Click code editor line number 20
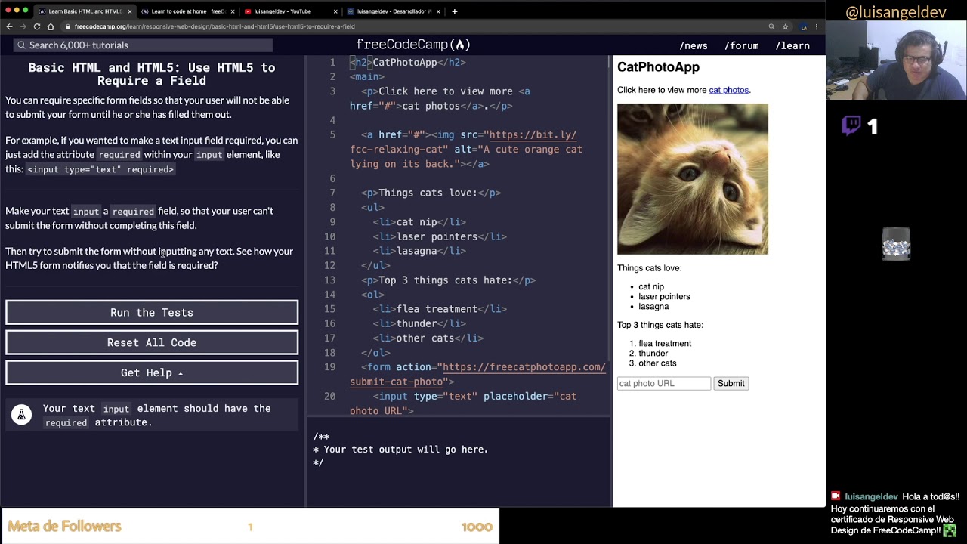The image size is (967, 544). (x=329, y=396)
